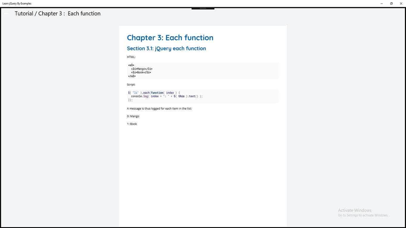The height and width of the screenshot is (228, 406).
Task: Click the 'Section 3.1: jQuery each function' subheading
Action: pos(166,48)
